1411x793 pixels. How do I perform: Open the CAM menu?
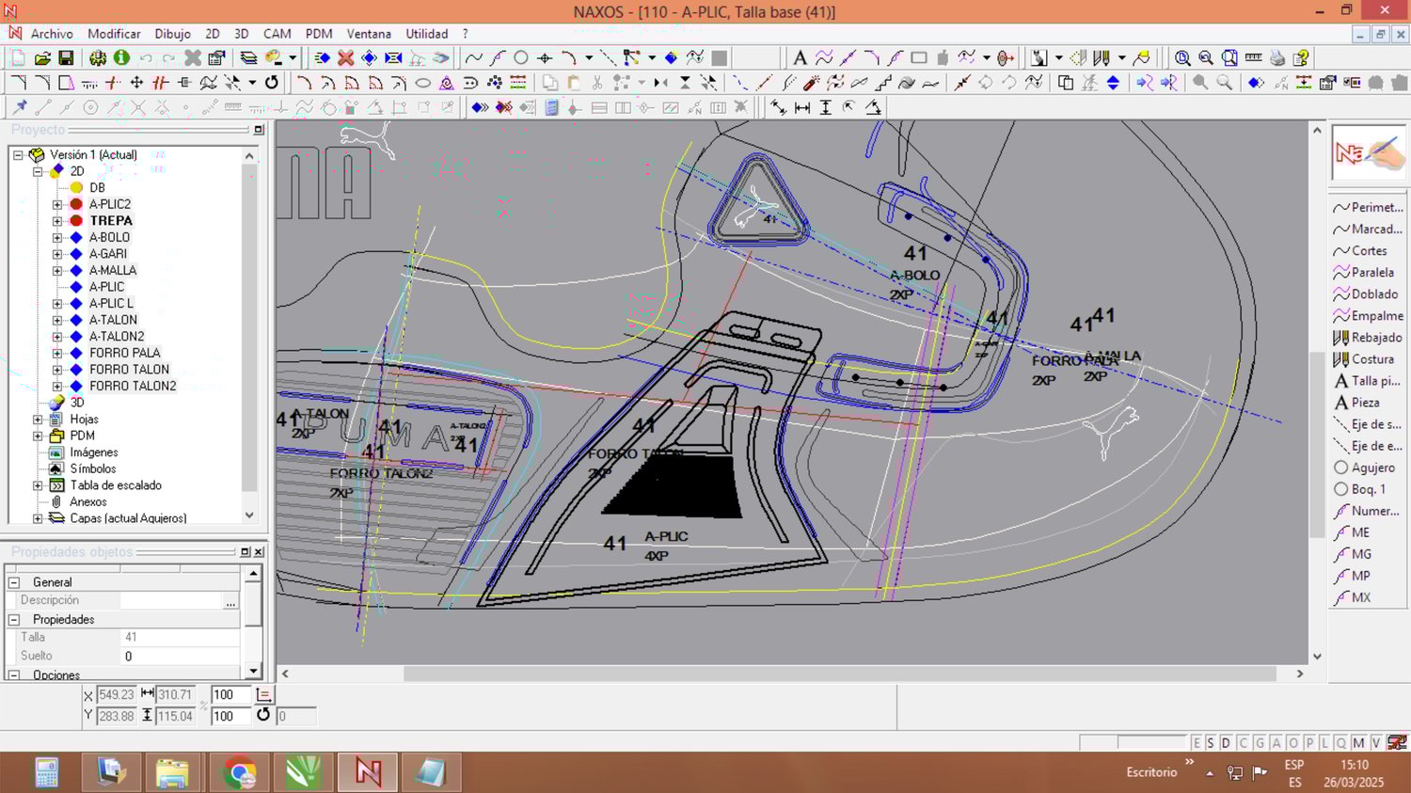277,34
